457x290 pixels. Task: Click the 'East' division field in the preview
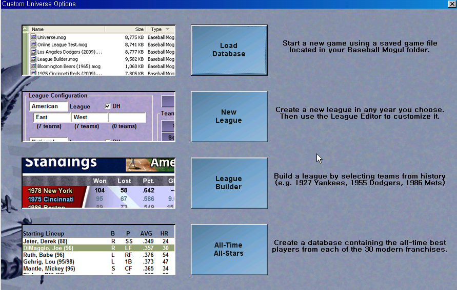coord(52,118)
